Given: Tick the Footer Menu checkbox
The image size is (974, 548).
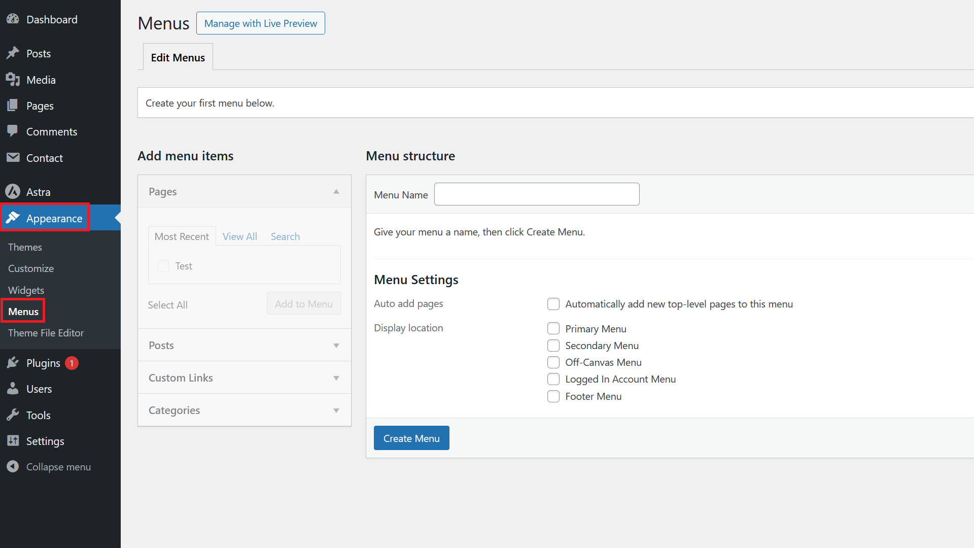Looking at the screenshot, I should pos(553,396).
